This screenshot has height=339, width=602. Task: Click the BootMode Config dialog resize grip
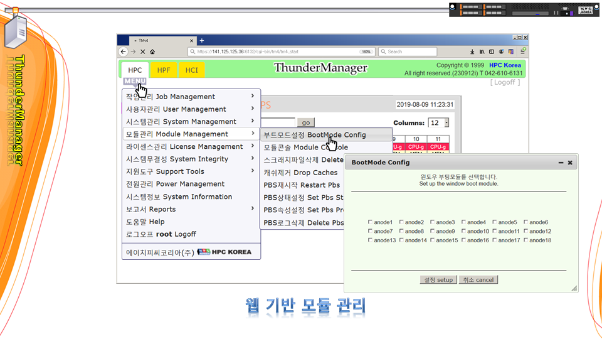click(574, 288)
